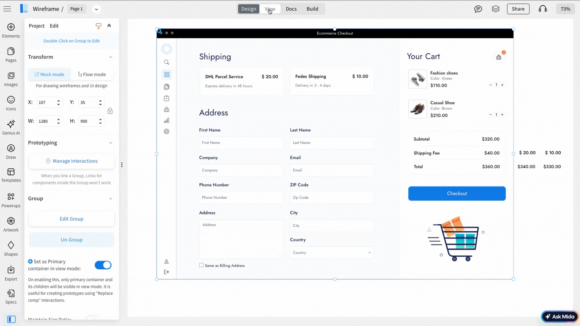Viewport: 580px width, 326px height.
Task: Toggle the aspect ratio lock icon
Action: click(x=110, y=111)
